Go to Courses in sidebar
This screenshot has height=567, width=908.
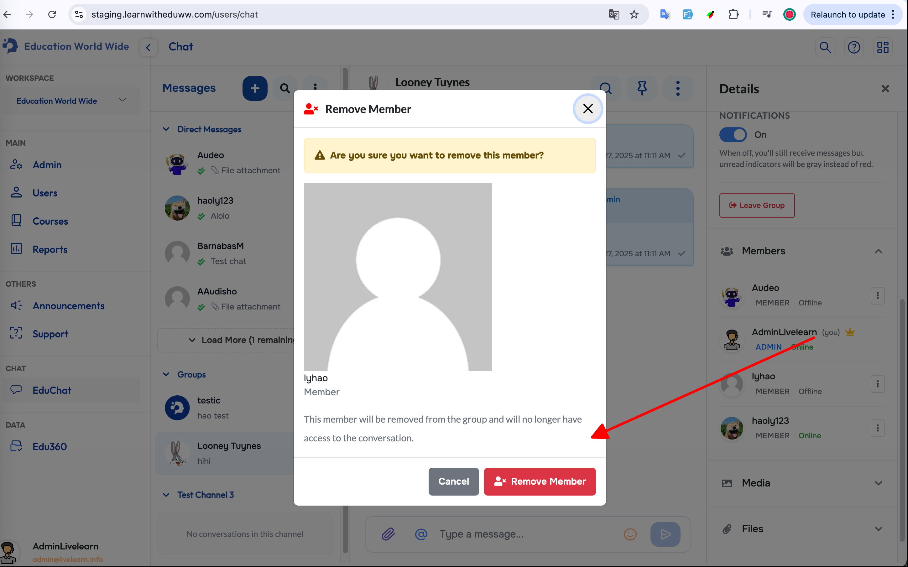pyautogui.click(x=50, y=221)
